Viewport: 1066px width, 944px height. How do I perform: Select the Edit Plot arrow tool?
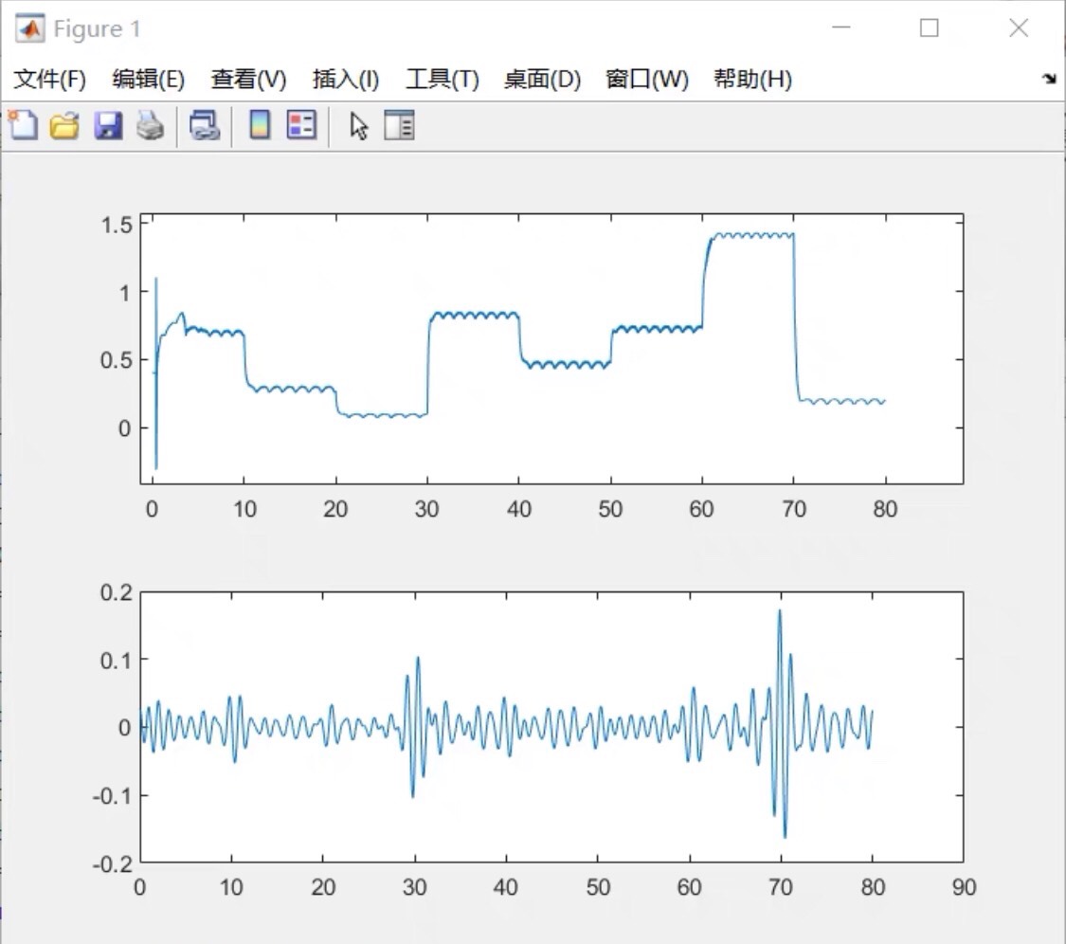[x=359, y=126]
